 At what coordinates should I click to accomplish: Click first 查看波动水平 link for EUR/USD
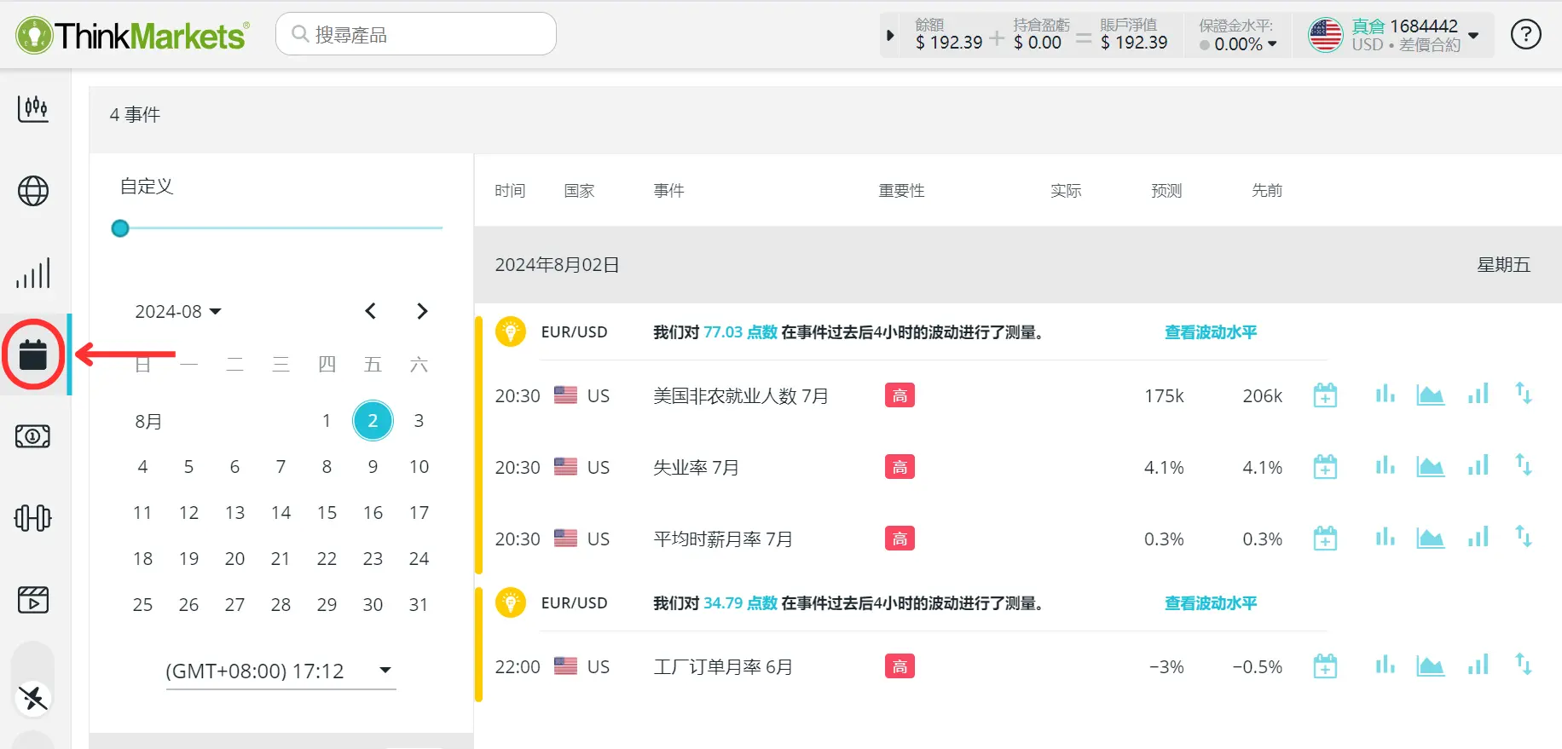pyautogui.click(x=1210, y=332)
